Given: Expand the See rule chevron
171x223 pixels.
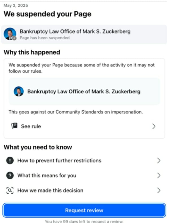Looking at the screenshot, I should point(154,126).
